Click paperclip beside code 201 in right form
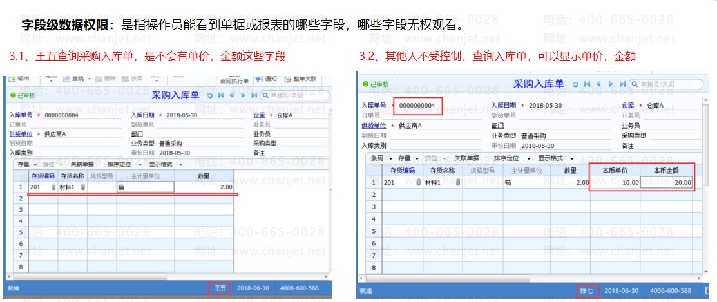717x302 pixels. (x=419, y=183)
